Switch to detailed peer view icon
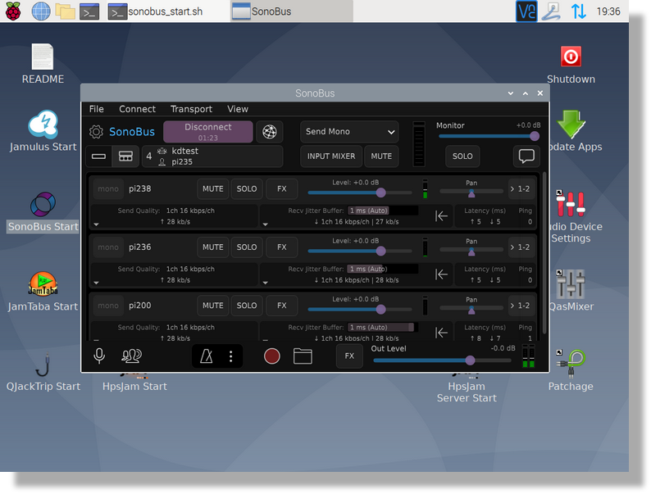 coord(125,156)
